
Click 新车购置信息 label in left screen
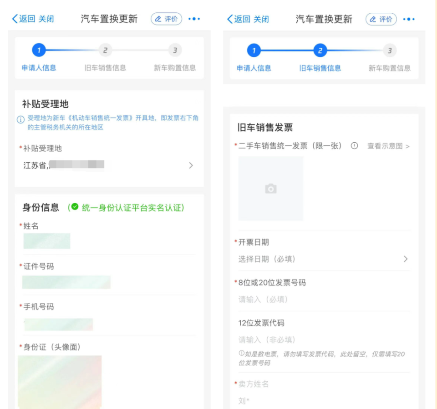pos(175,68)
